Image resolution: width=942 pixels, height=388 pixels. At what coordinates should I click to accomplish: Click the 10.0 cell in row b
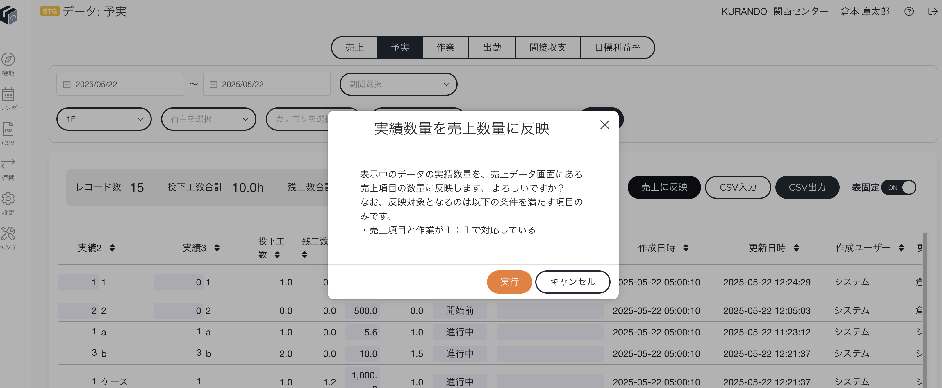click(x=362, y=354)
